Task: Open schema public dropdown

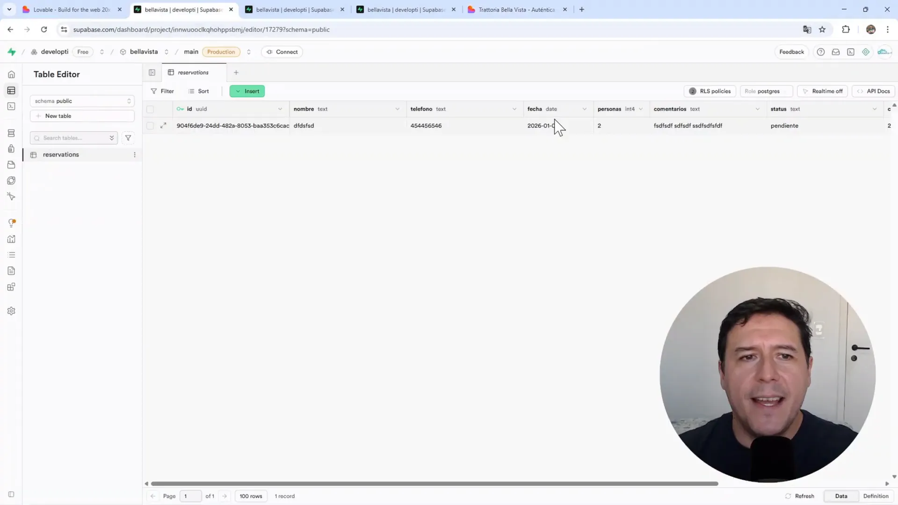Action: [x=82, y=101]
